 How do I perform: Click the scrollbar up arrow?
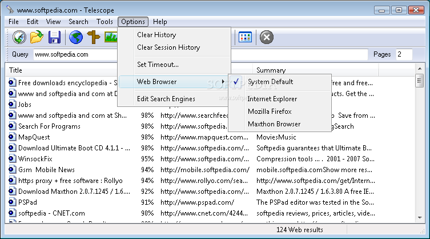tap(420, 69)
